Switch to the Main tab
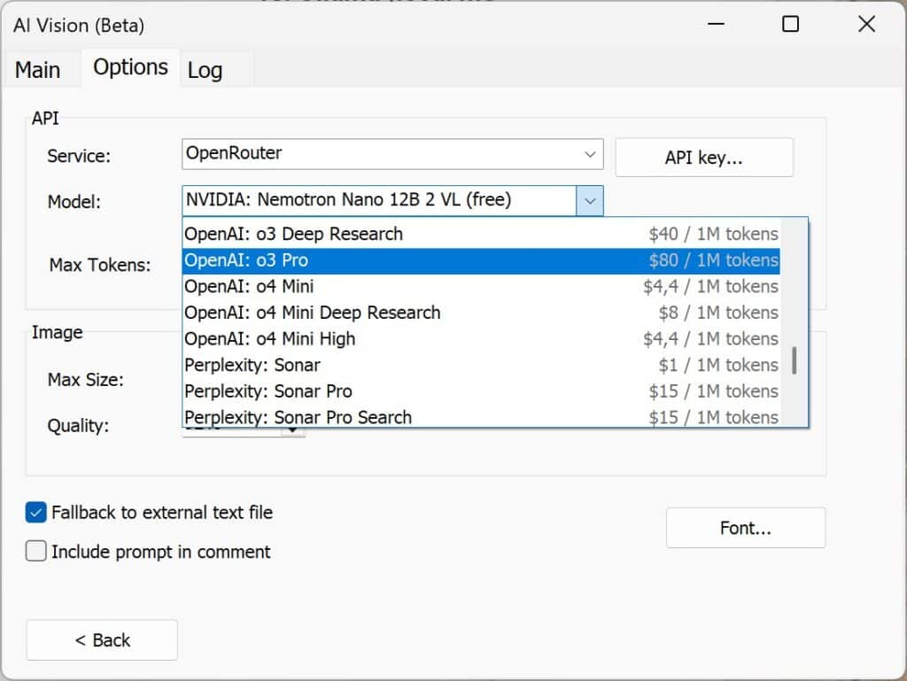 click(38, 69)
